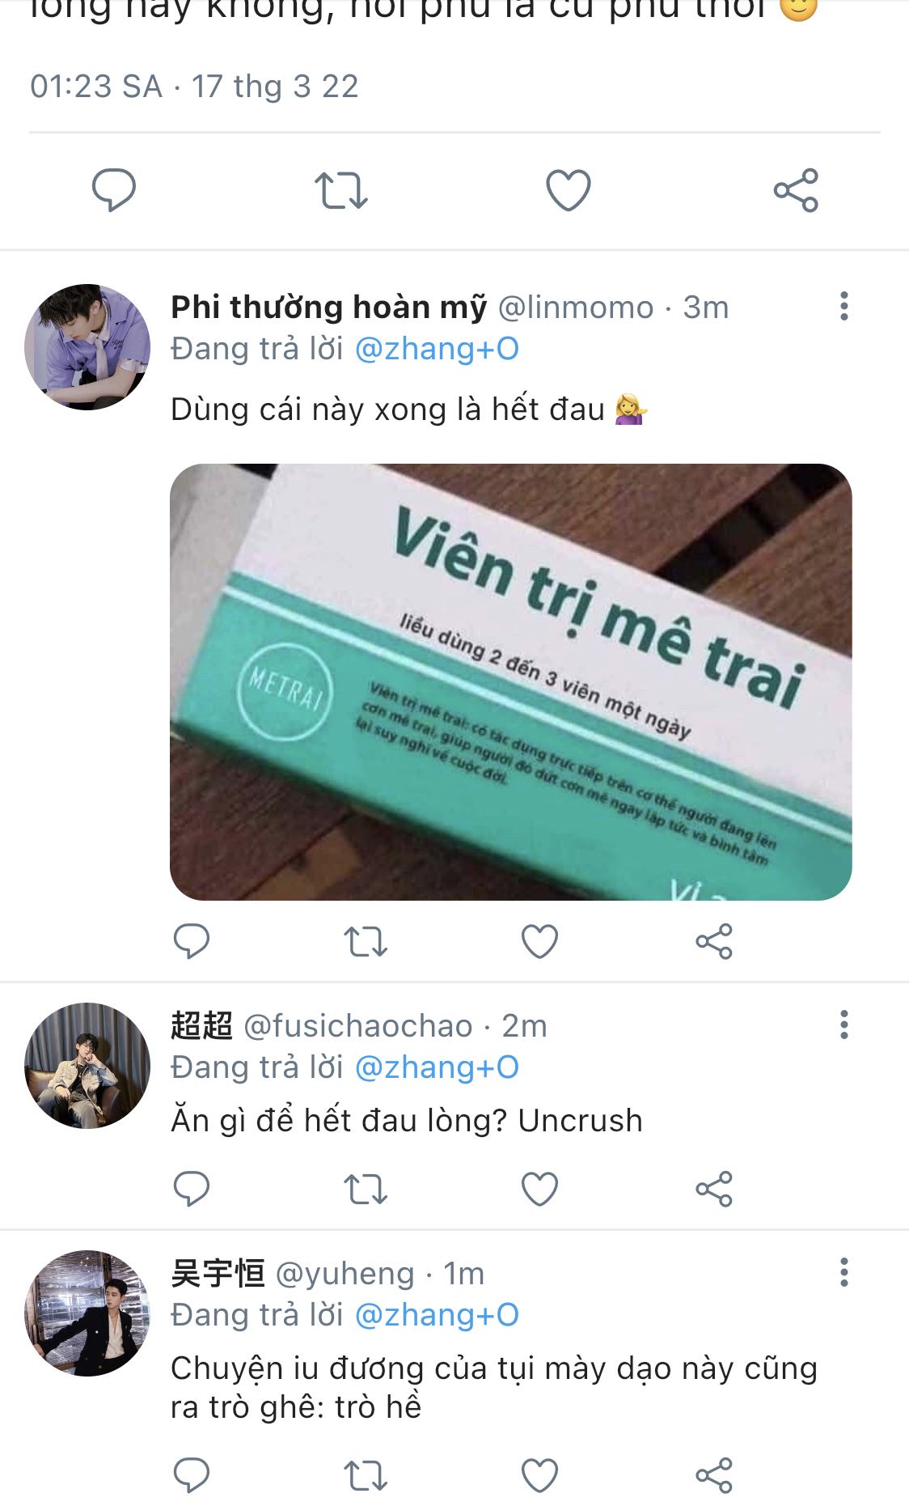Open Phi thường hoàn mỹ profile avatar
This screenshot has height=1506, width=909.
coord(87,346)
